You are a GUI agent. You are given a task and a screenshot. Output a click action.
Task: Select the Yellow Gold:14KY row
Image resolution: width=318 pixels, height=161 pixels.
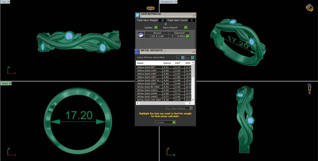[164, 74]
